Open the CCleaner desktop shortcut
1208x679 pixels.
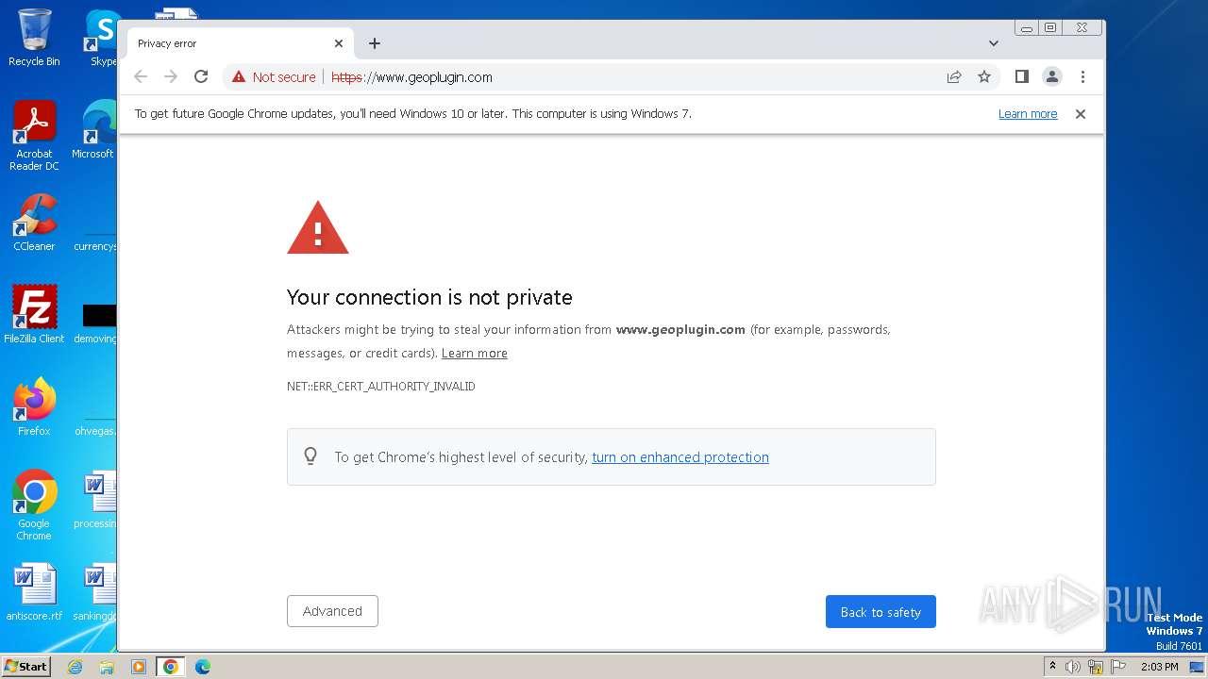[34, 223]
